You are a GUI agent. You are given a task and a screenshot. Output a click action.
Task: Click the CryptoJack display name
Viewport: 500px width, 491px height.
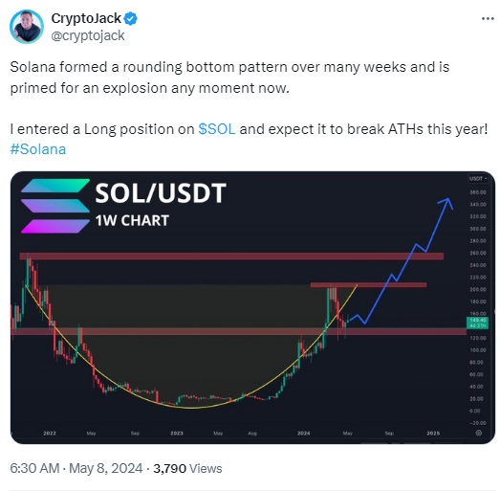click(x=86, y=18)
